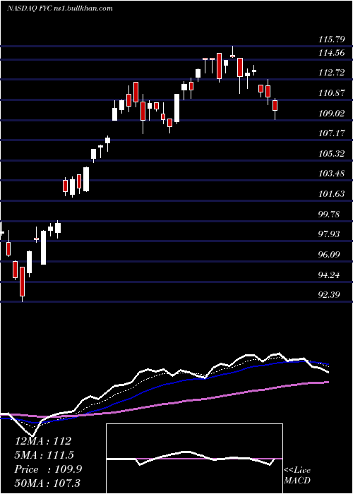Viewport: 353px width, 494px height.
Task: Click the 107.17 price level label
Action: [332, 133]
